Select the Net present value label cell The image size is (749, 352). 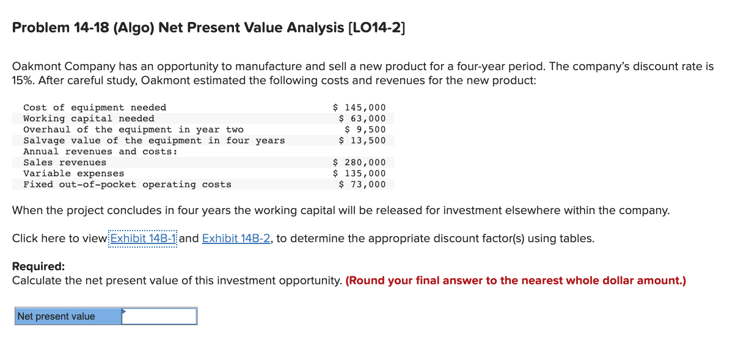point(67,316)
